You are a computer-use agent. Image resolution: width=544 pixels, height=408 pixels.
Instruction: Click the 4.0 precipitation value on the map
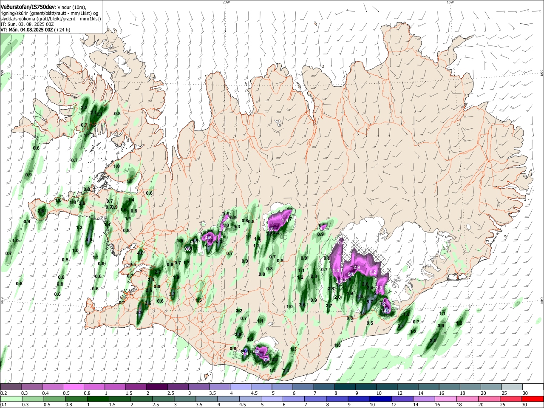tap(140, 253)
